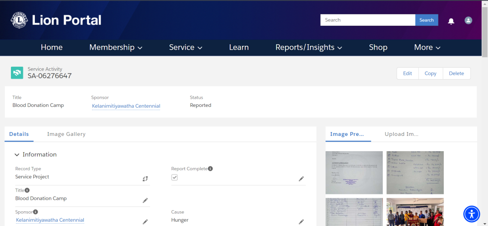The image size is (488, 226).
Task: Open Kelanimitiyawatha Centennial link under Sponsor details
Action: coord(50,220)
